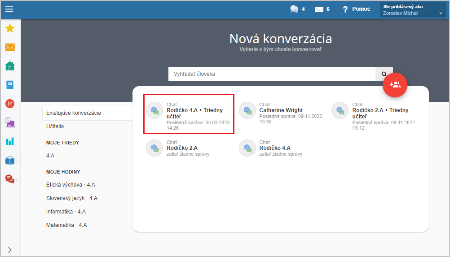
Task: Open mail notifications showing 6
Action: click(x=322, y=9)
